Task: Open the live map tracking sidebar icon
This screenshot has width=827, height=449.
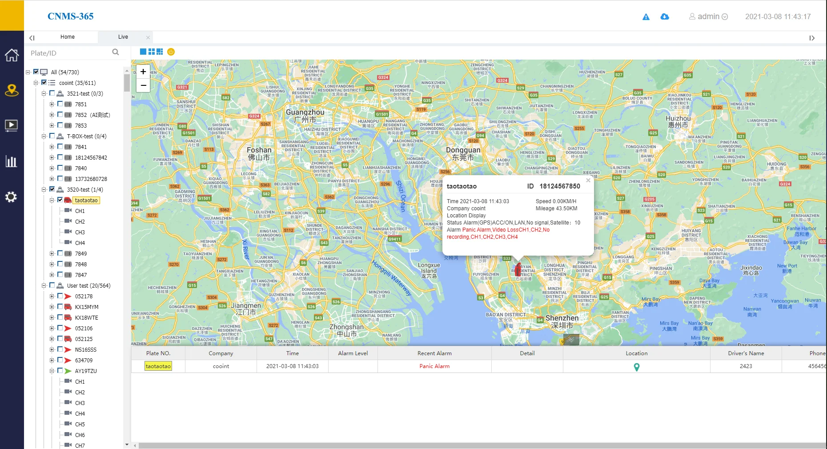Action: coord(12,91)
